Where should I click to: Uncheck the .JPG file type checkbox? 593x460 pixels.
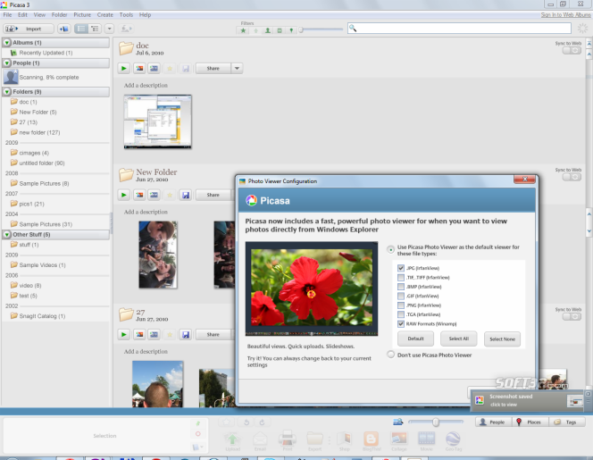tap(401, 268)
